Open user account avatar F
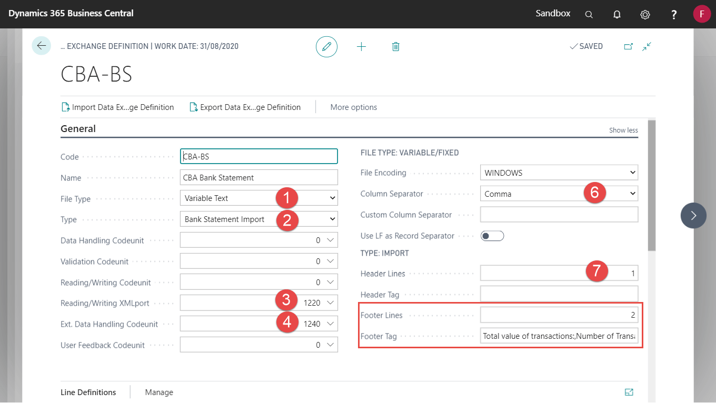This screenshot has height=403, width=716. 702,14
